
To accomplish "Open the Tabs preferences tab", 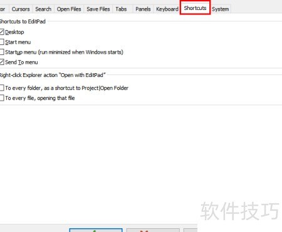I will click(x=121, y=9).
